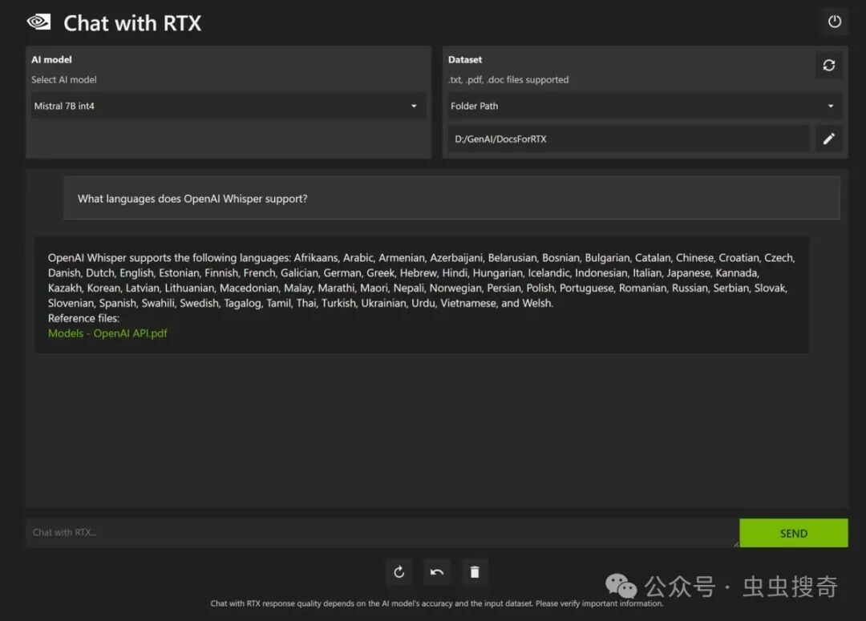This screenshot has width=866, height=621.
Task: Open the Folder Path dataset dropdown
Action: pyautogui.click(x=645, y=106)
